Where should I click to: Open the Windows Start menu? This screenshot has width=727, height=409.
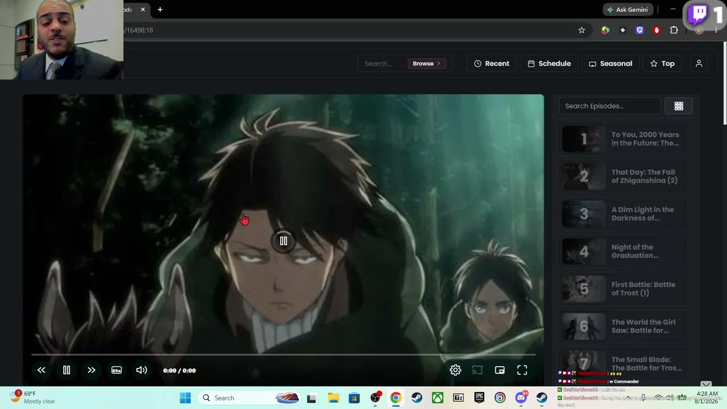(x=185, y=398)
